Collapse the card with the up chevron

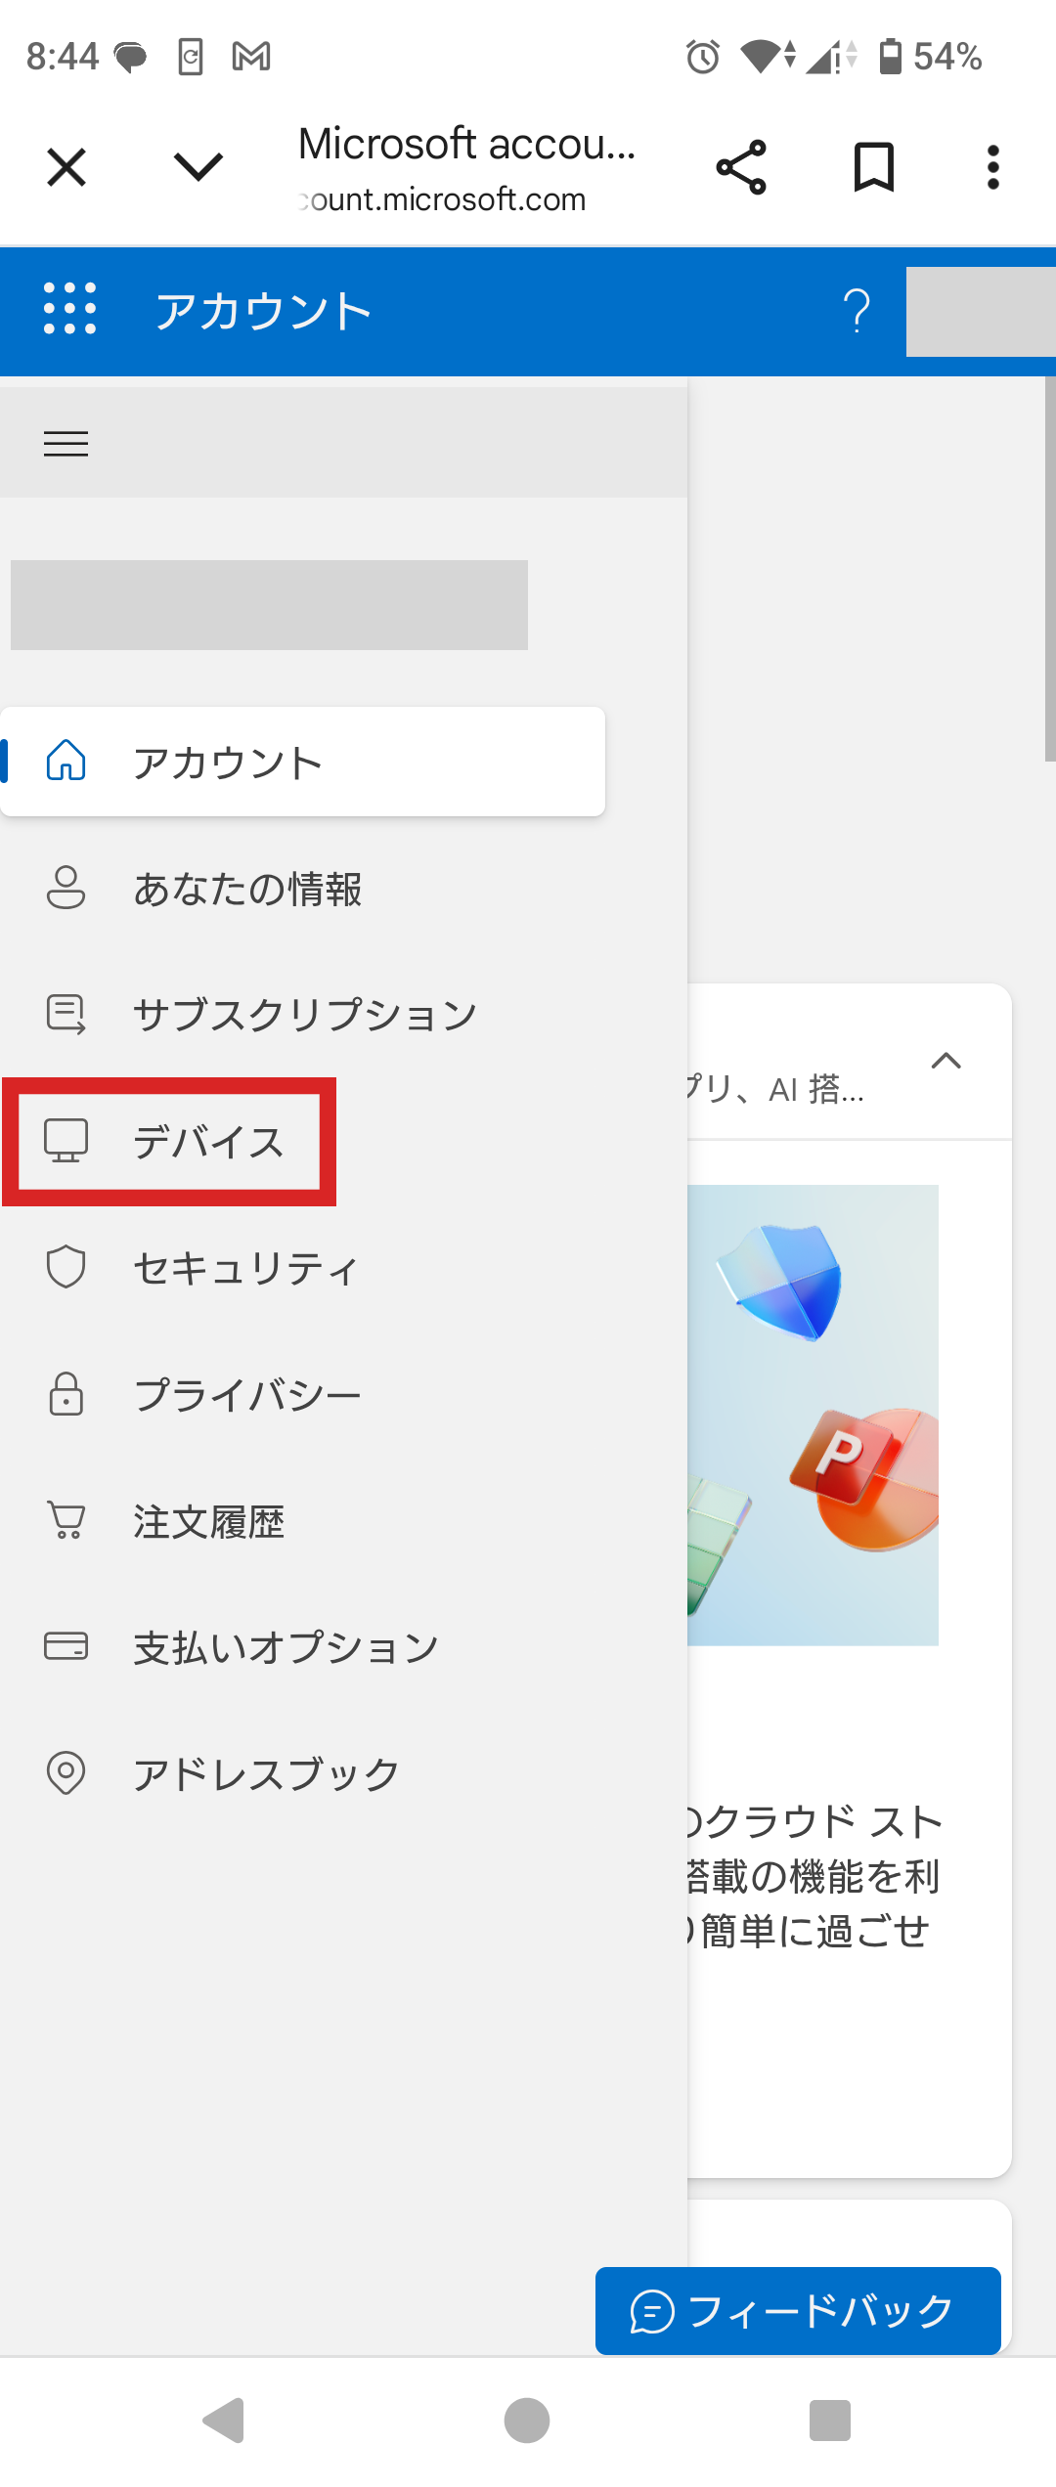pyautogui.click(x=946, y=1061)
